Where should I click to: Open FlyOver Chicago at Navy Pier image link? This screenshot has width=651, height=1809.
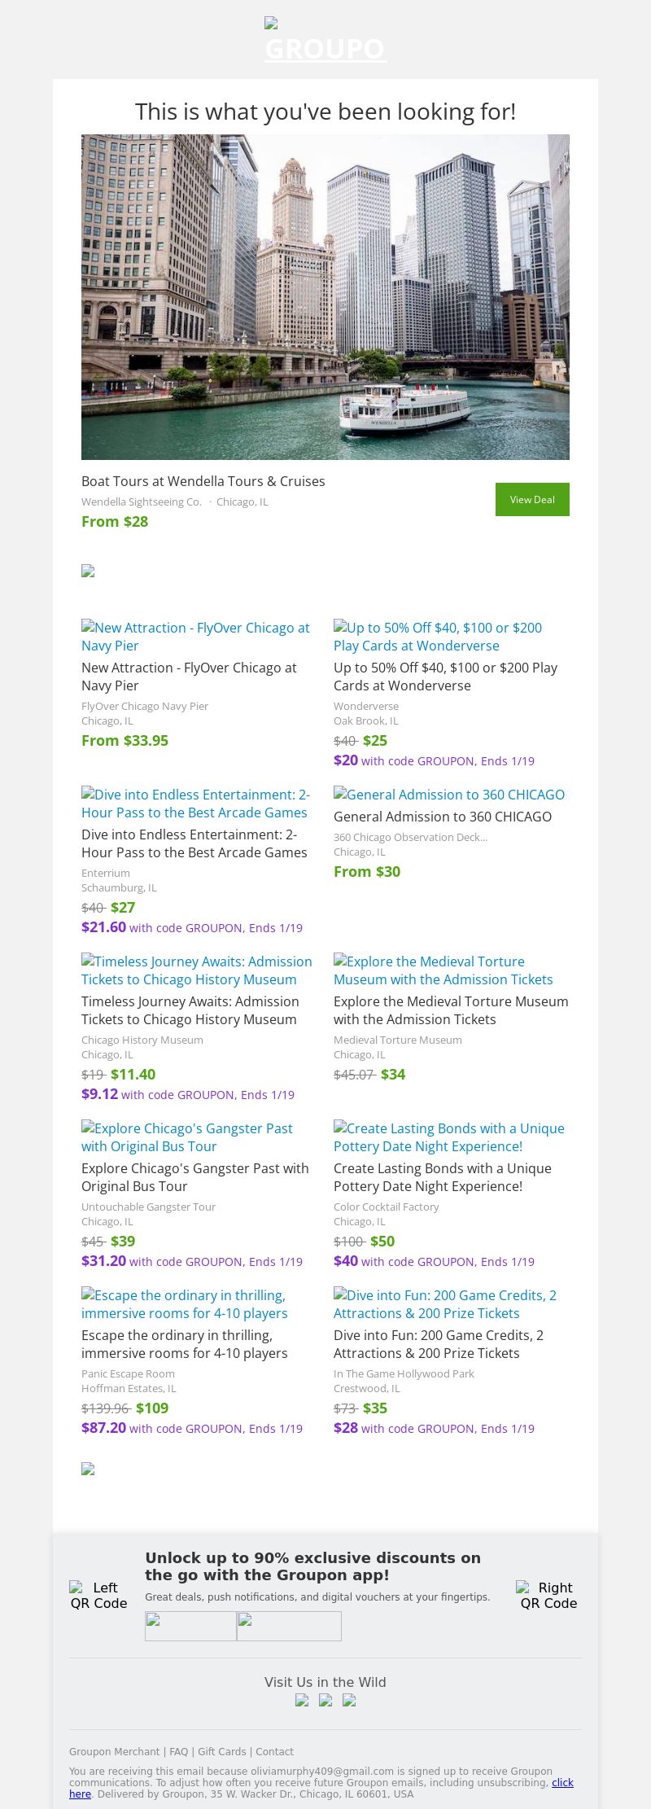195,637
